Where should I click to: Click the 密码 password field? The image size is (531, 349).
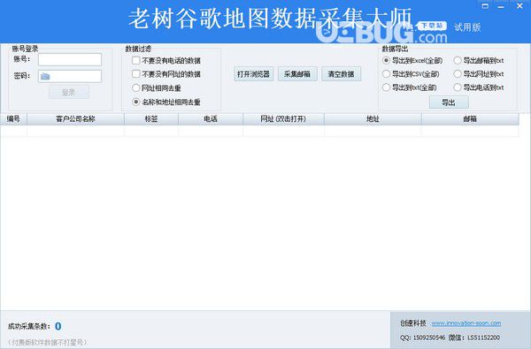coord(70,76)
